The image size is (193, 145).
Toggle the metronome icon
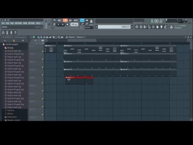54,20
